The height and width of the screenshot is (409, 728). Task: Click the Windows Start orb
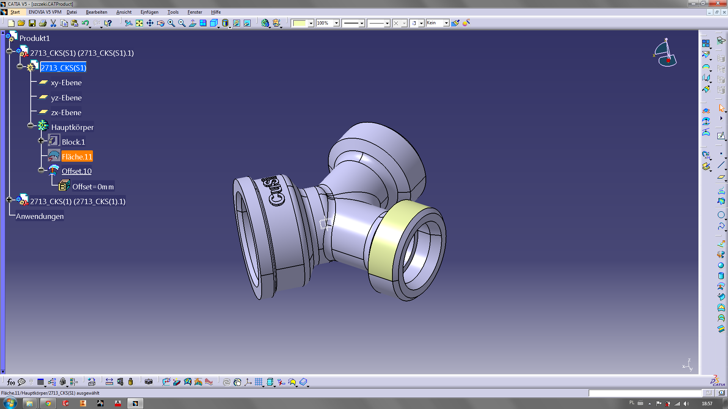tap(10, 403)
